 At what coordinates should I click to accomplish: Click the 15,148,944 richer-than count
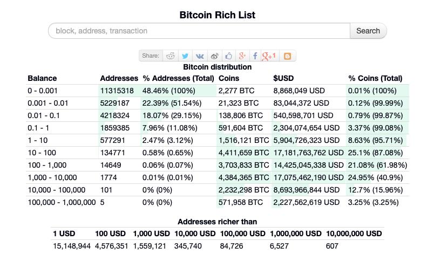[72, 246]
